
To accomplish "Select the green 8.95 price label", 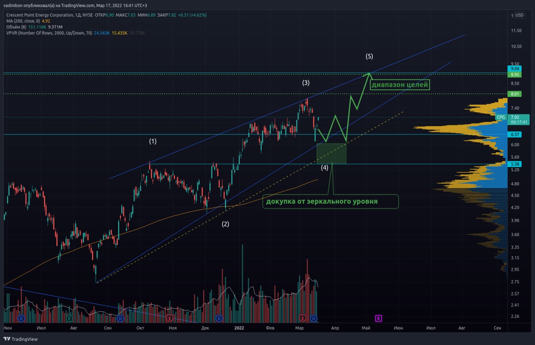I will pos(515,74).
